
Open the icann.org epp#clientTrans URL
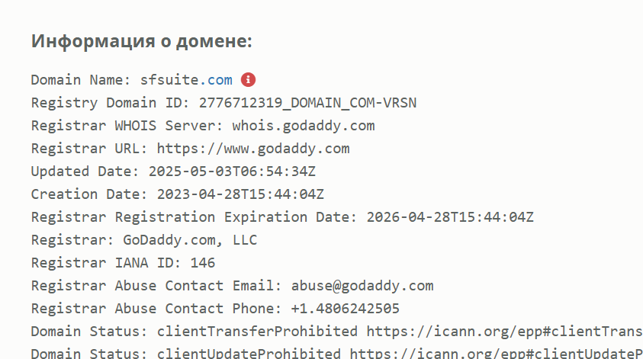(x=503, y=332)
